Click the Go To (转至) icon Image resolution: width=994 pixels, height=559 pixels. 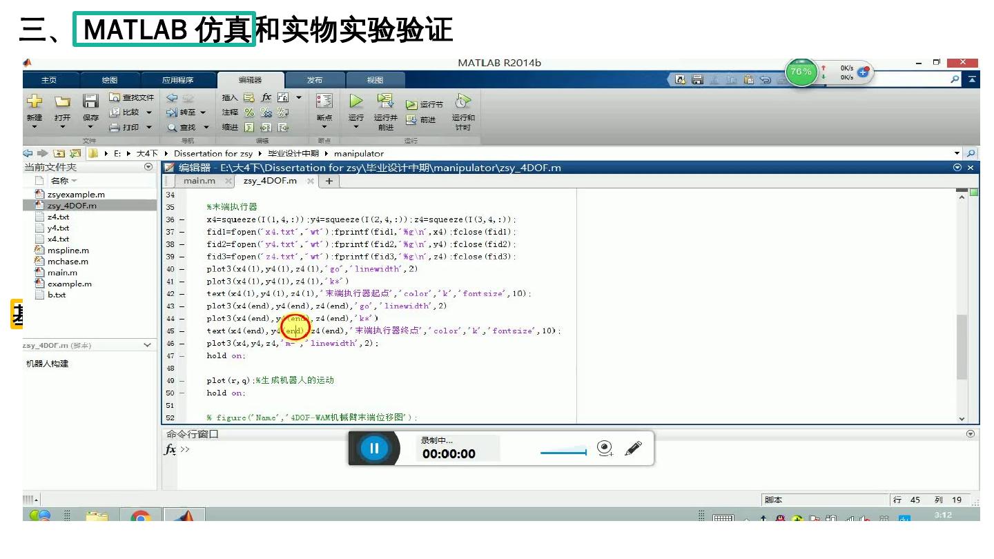(172, 112)
